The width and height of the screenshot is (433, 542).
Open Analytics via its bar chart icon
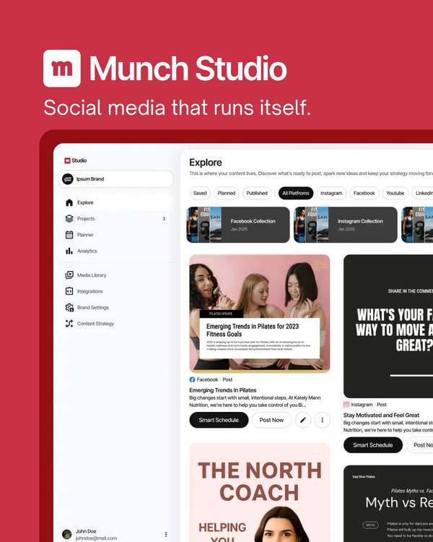click(x=69, y=251)
